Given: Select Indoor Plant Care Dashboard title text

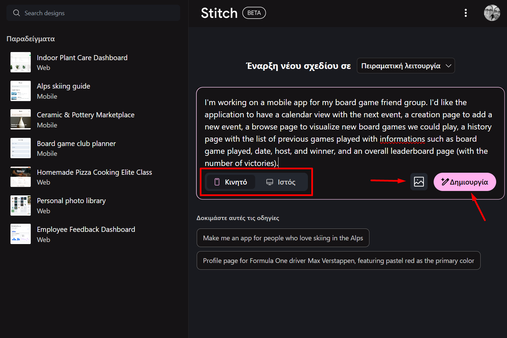Looking at the screenshot, I should click(82, 58).
